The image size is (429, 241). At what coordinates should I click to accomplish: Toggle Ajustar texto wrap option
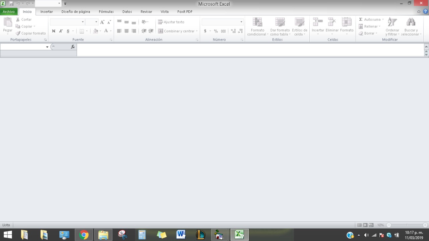click(x=171, y=22)
